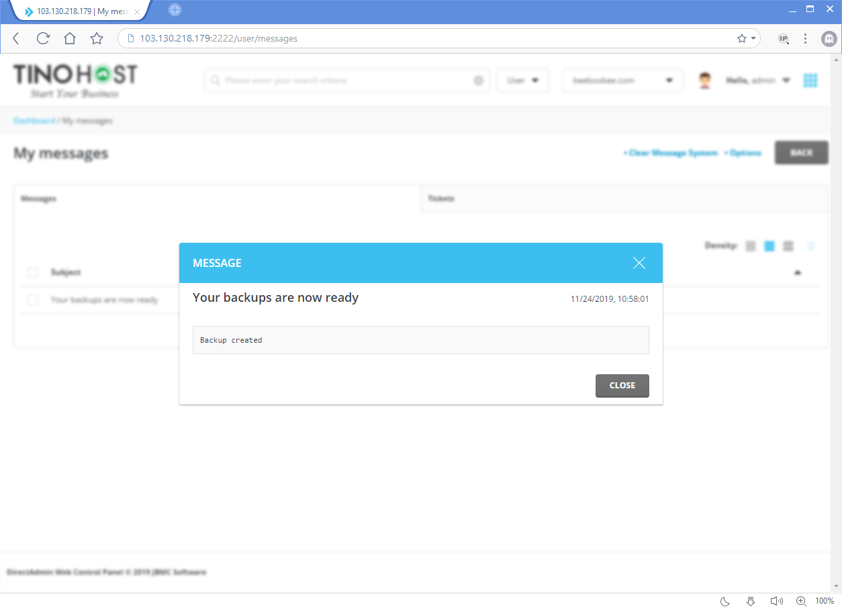842x609 pixels.
Task: Open the night mode moon icon in taskbar
Action: tap(724, 601)
